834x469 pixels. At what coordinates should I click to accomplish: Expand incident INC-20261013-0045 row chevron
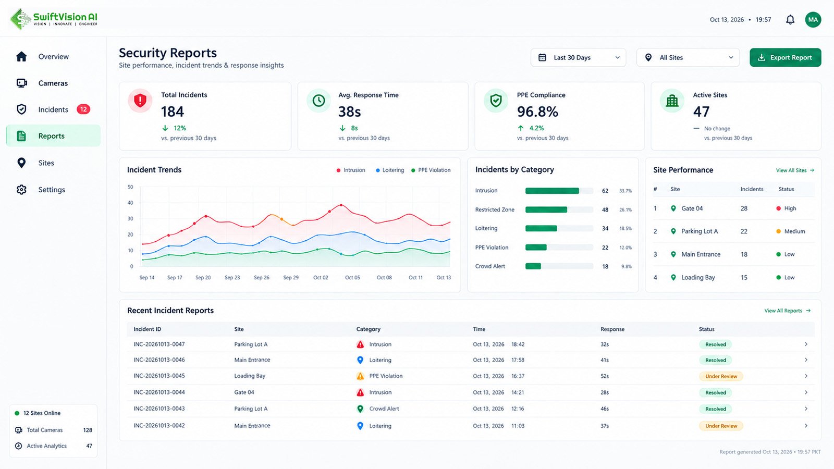tap(806, 376)
